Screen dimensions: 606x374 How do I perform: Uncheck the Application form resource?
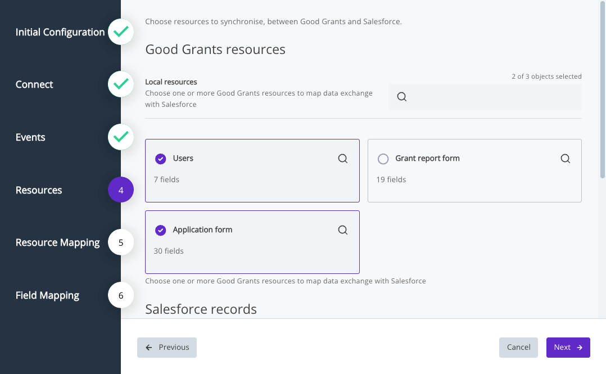160,230
